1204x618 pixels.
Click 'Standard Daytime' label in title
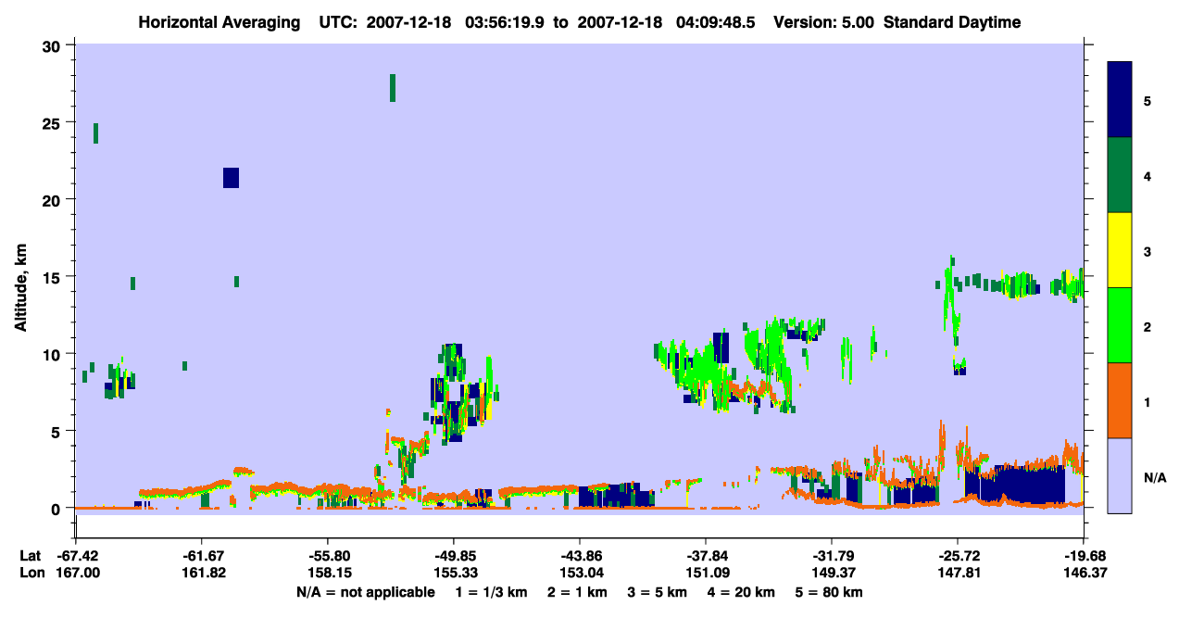pos(952,22)
